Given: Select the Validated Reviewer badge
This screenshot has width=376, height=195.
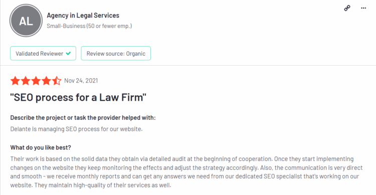Looking at the screenshot, I should 43,53.
